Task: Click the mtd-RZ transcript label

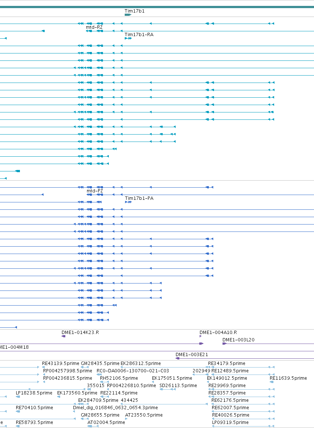Action: point(94,27)
